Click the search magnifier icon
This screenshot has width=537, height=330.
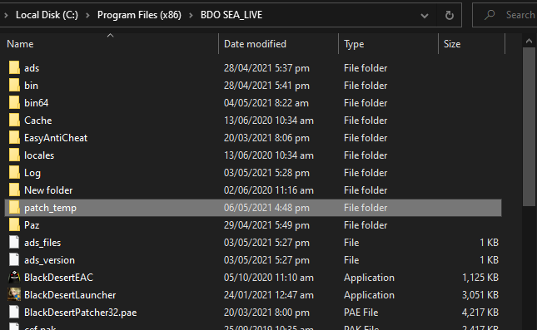point(490,15)
